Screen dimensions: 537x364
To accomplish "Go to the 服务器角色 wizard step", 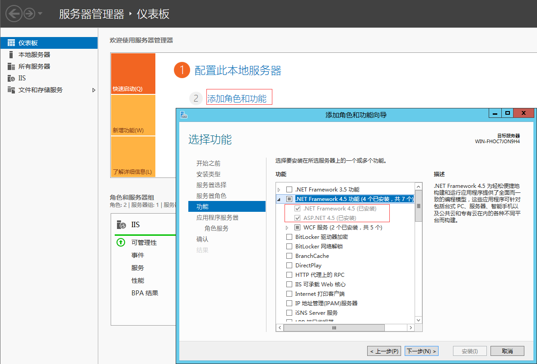I will pyautogui.click(x=211, y=196).
